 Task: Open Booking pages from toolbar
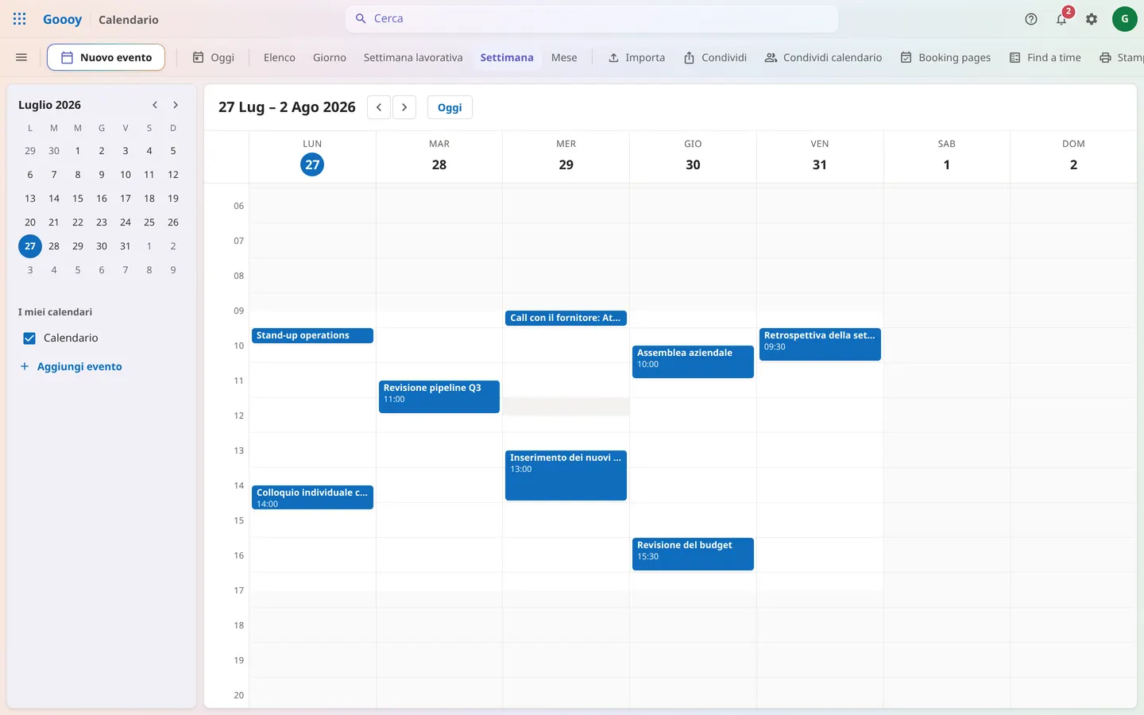click(945, 57)
